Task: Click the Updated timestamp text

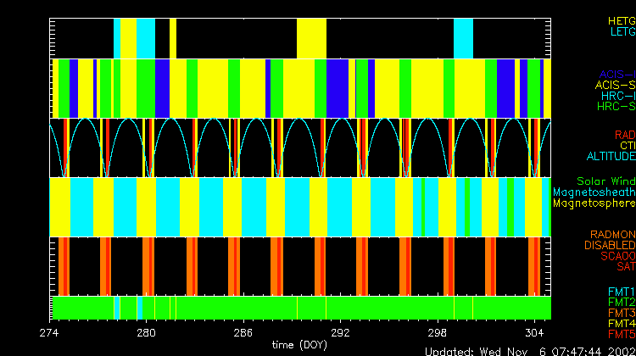Action: (x=529, y=350)
